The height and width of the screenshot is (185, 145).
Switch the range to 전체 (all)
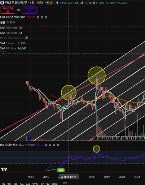55,184
